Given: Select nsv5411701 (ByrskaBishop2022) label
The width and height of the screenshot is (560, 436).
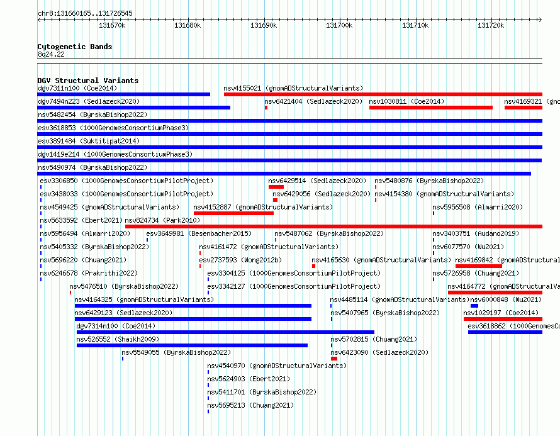Looking at the screenshot, I should coord(262,392).
